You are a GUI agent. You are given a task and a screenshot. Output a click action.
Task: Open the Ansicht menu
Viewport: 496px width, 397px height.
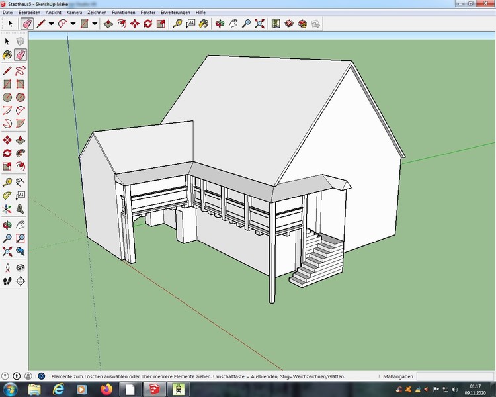pos(54,13)
